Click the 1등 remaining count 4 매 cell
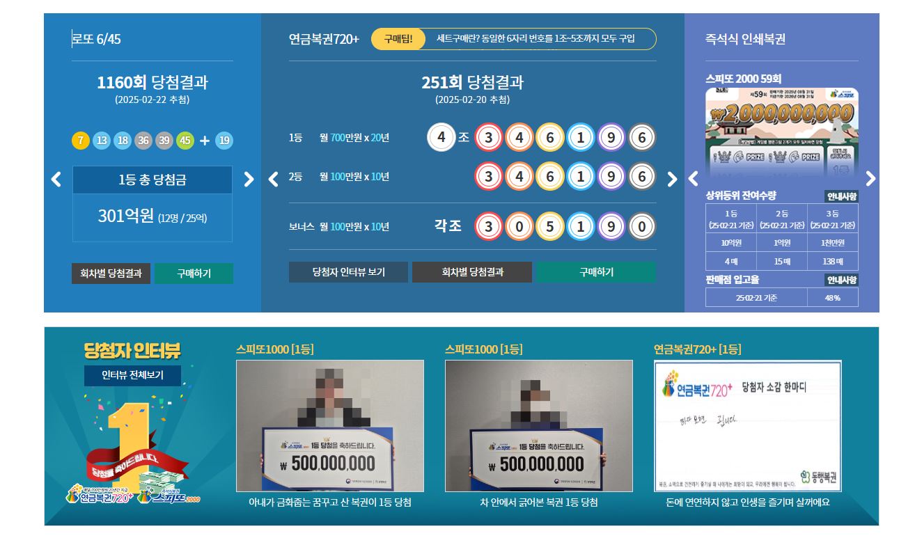This screenshot has width=899, height=538. 731,262
